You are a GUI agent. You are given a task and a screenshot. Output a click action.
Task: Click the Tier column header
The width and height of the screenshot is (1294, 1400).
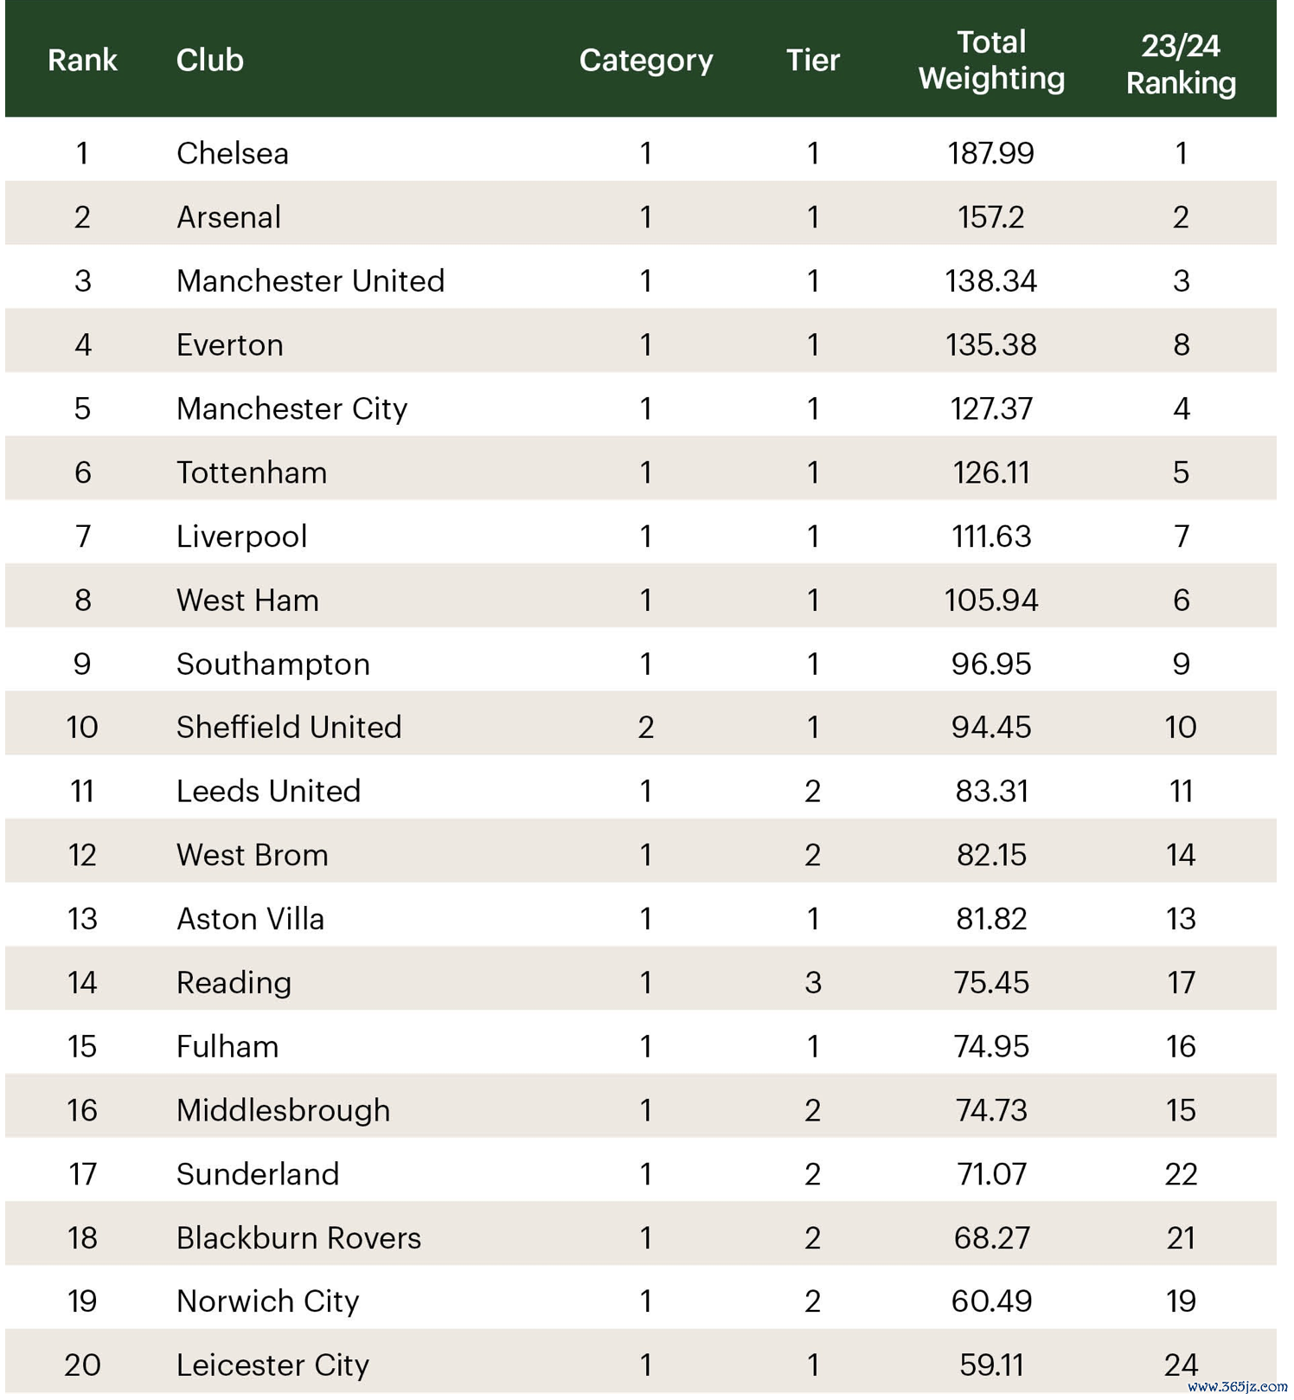(x=813, y=60)
